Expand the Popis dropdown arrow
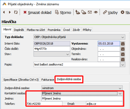This screenshot has width=130, height=109. (123, 65)
